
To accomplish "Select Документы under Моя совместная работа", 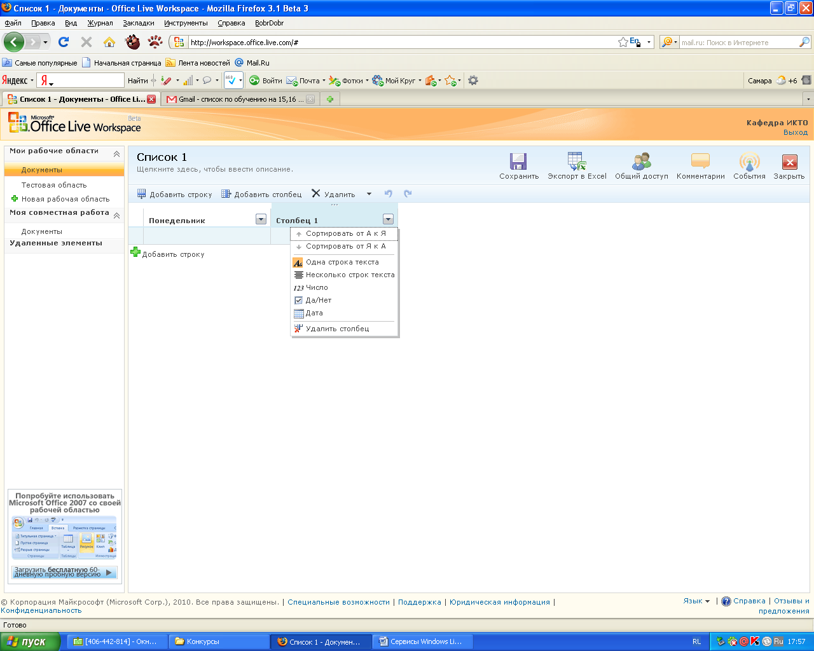I will pos(42,231).
